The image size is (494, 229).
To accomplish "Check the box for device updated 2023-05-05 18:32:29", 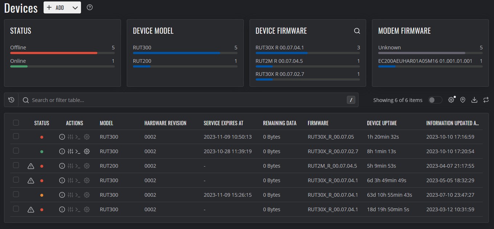I will [16, 180].
